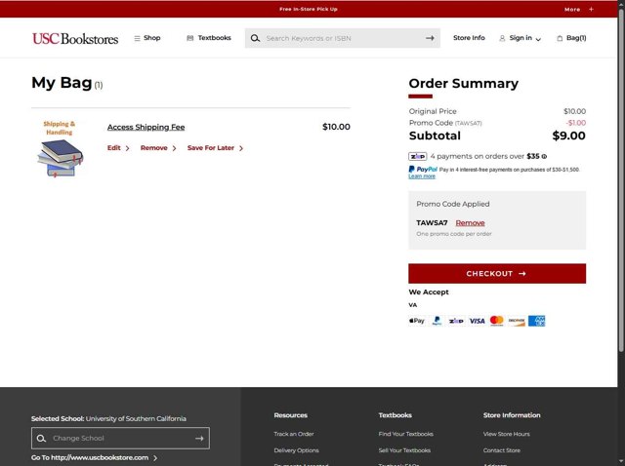Open the Access Shipping Fee item link
Image resolution: width=625 pixels, height=466 pixels.
pos(146,127)
